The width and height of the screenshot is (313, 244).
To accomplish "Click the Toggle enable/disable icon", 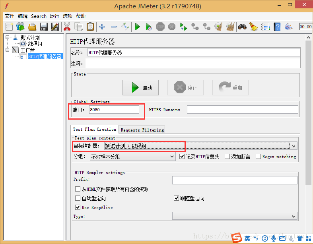I will 125,27.
